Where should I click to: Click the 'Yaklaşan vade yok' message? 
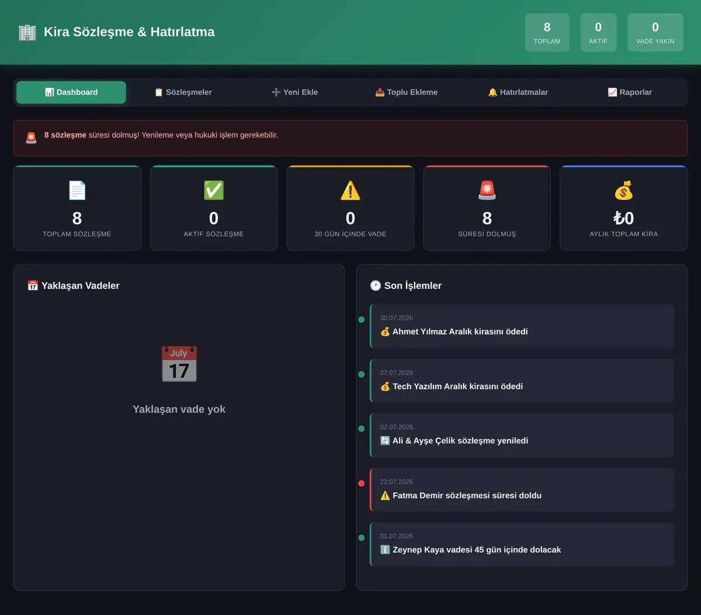pyautogui.click(x=179, y=409)
